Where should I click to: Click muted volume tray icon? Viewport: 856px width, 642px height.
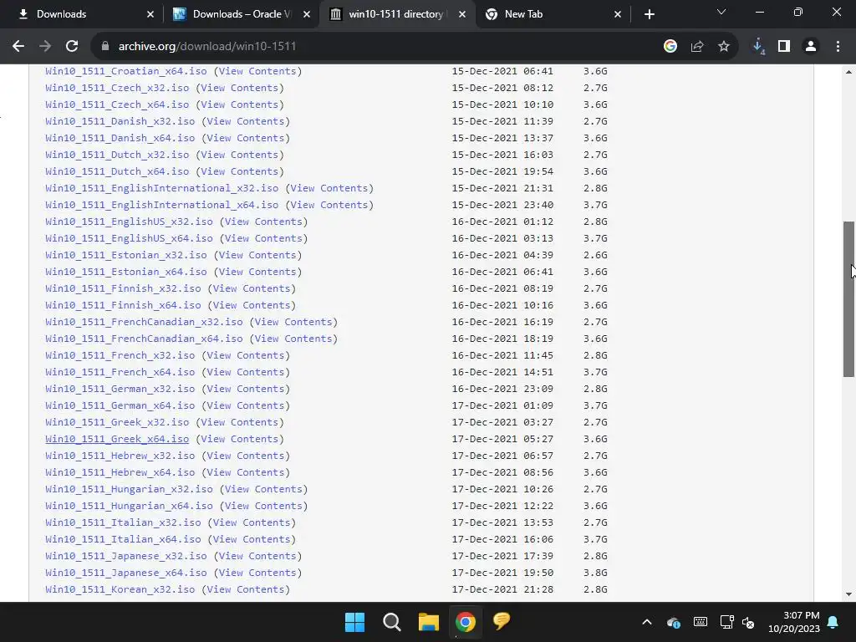[748, 622]
